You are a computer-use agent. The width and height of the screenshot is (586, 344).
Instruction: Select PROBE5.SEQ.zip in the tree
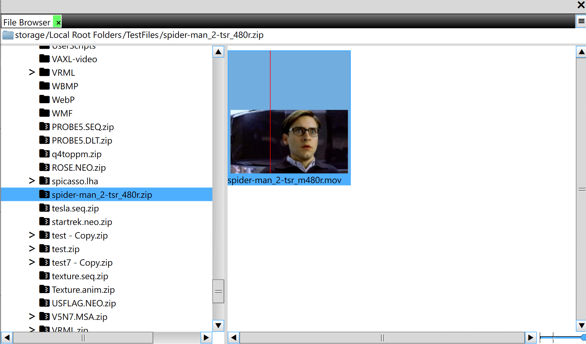click(x=83, y=127)
